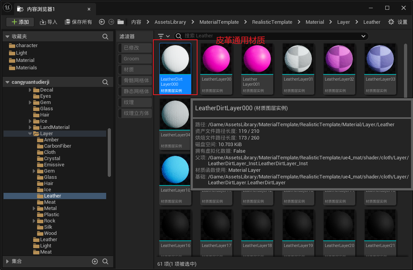The height and width of the screenshot is (270, 413).
Task: Toggle the Groom filter
Action: tap(135, 59)
